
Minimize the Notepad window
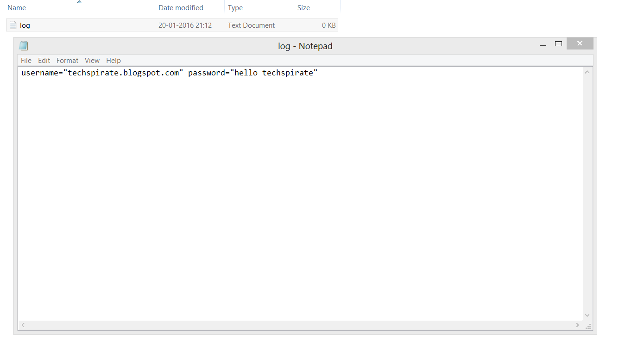click(543, 45)
